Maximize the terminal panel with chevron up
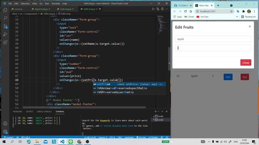The width and height of the screenshot is (259, 145). click(162, 112)
